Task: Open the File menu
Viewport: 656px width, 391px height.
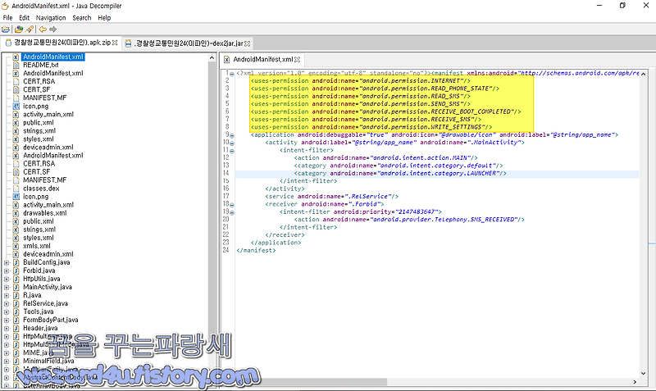Action: (x=7, y=18)
